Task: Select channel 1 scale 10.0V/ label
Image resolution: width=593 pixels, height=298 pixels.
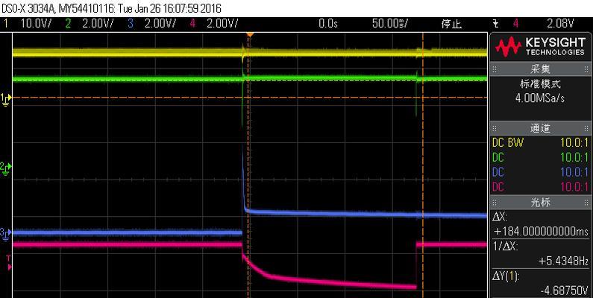Action: pos(36,23)
